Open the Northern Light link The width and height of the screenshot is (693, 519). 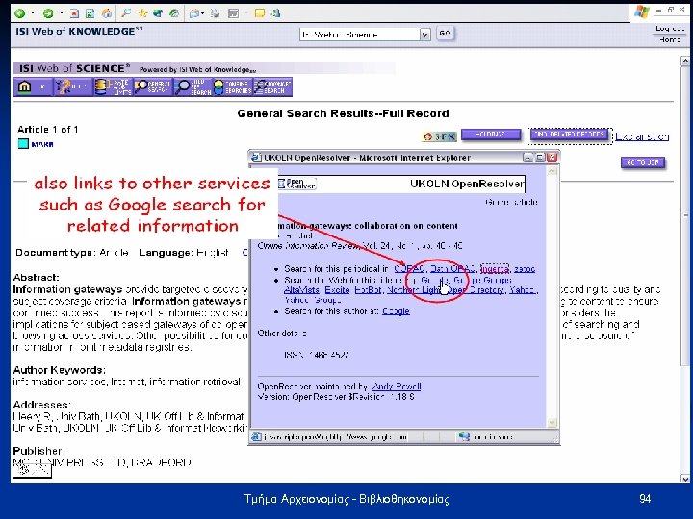click(x=414, y=290)
